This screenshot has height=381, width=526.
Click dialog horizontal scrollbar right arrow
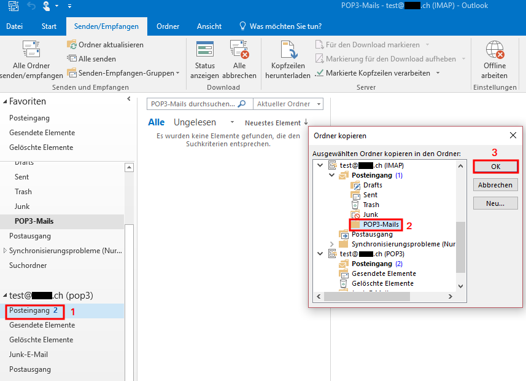point(450,297)
